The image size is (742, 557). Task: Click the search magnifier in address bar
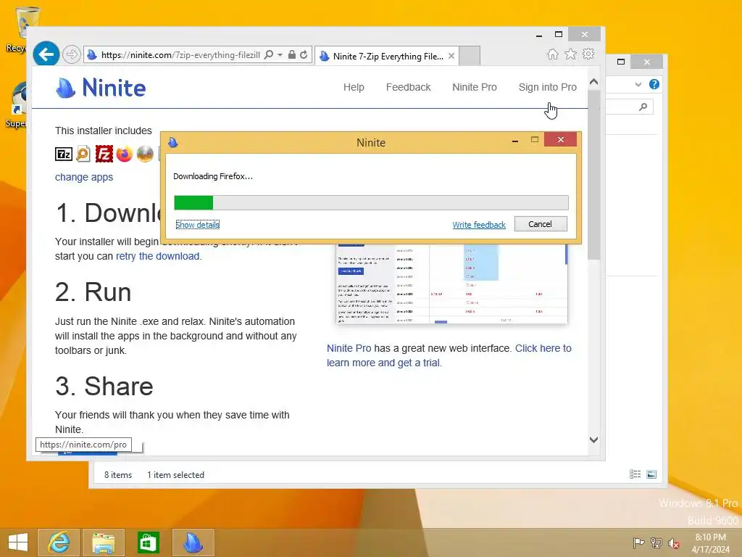[268, 55]
